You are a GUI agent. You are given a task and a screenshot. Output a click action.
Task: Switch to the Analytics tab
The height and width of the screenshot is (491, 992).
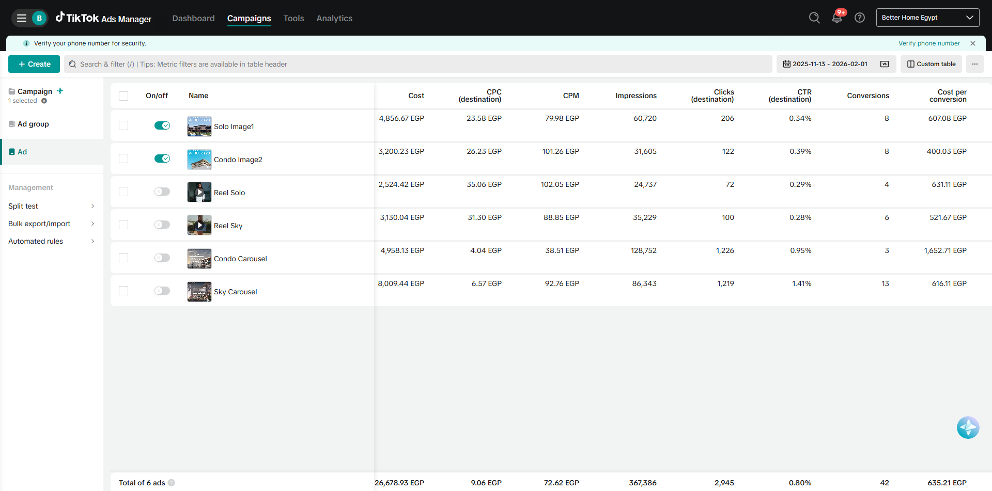point(334,19)
